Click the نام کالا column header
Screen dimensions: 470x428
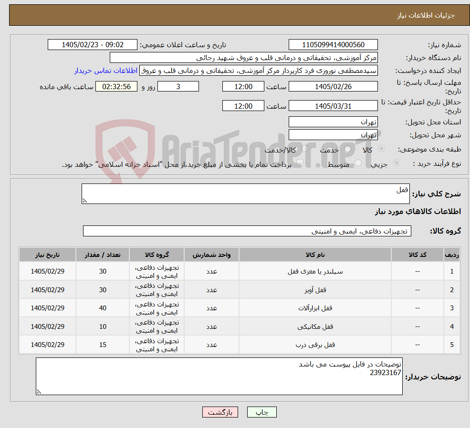[x=315, y=255]
